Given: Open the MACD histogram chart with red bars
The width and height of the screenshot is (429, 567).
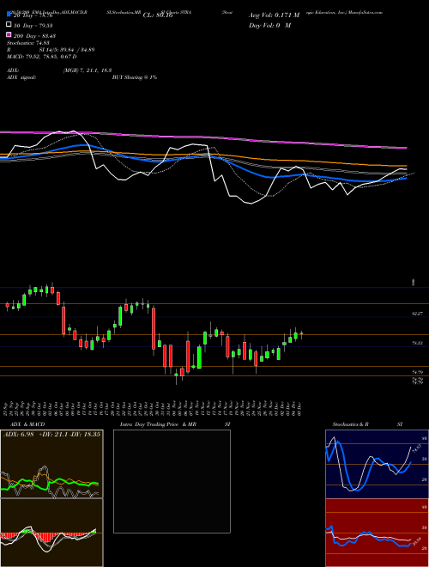Looking at the screenshot, I should [51, 533].
